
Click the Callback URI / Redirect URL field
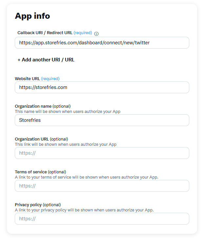coord(102,43)
